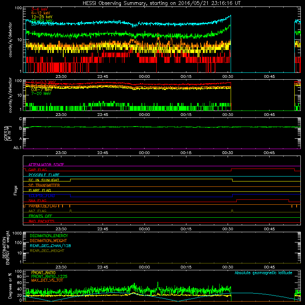The width and height of the screenshot is (305, 305).
Task: Click the yellow 0.8-7 MeV legend label
Action: (x=42, y=90)
